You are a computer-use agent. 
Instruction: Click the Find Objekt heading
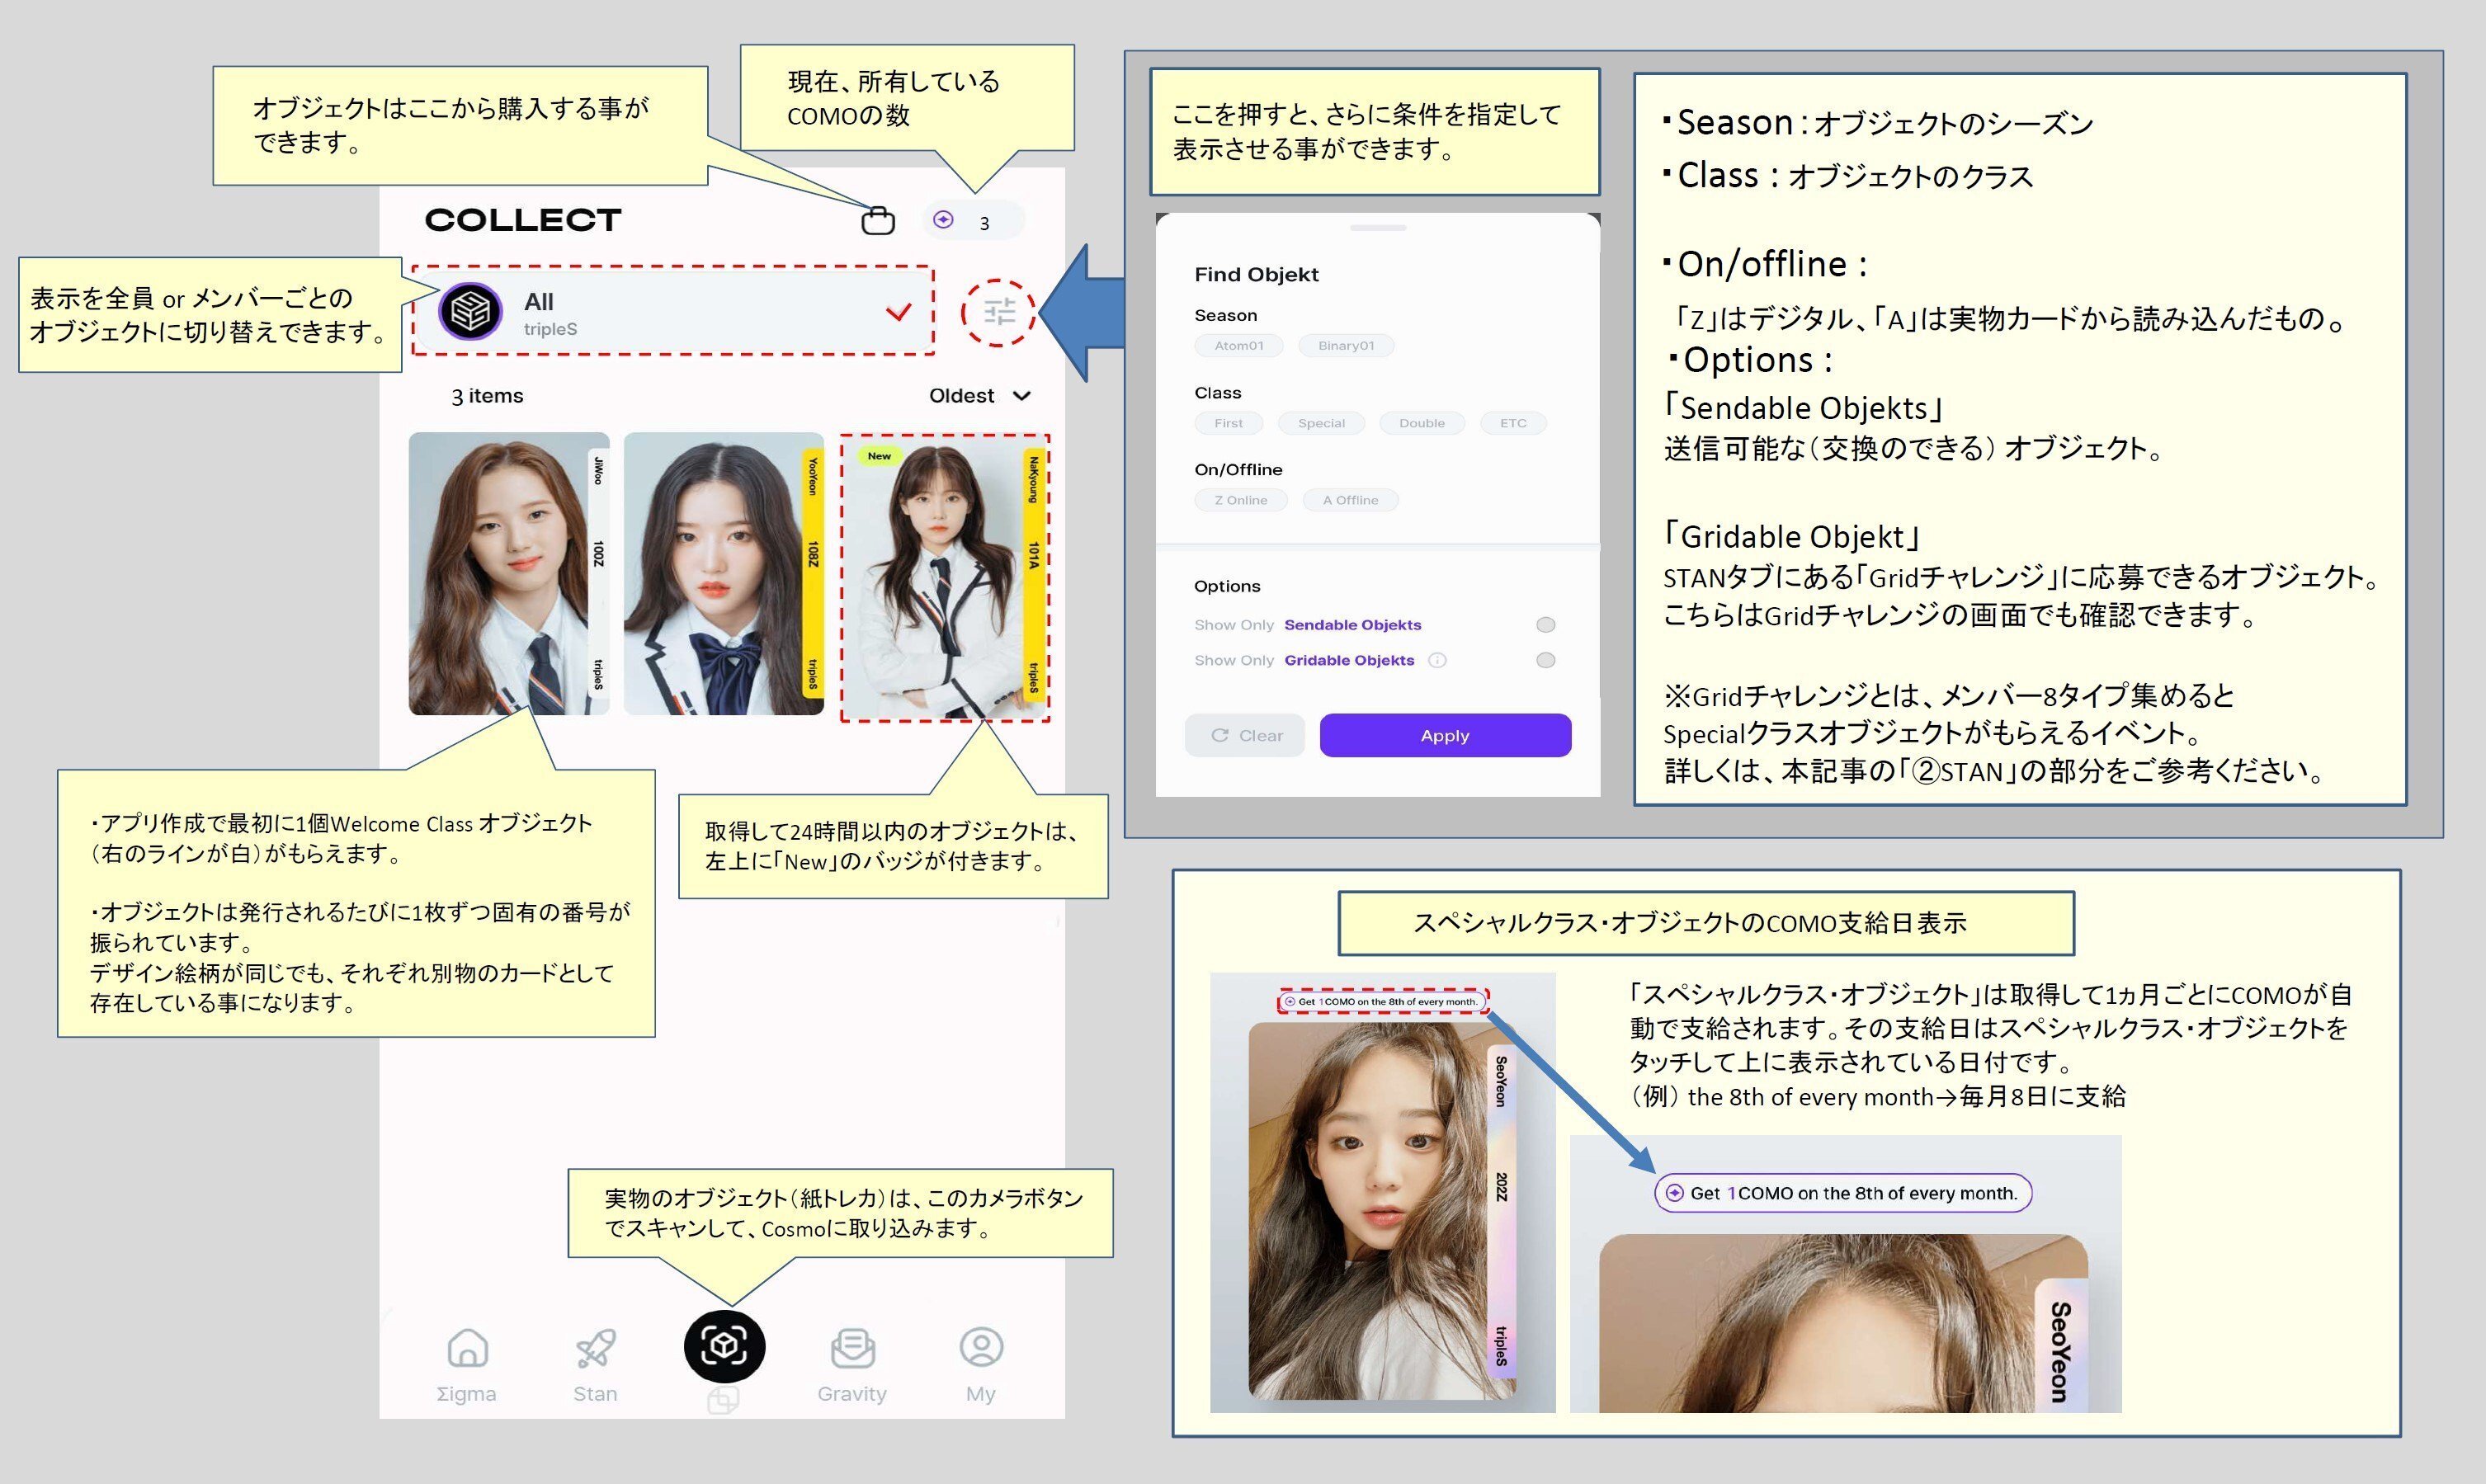(1256, 275)
